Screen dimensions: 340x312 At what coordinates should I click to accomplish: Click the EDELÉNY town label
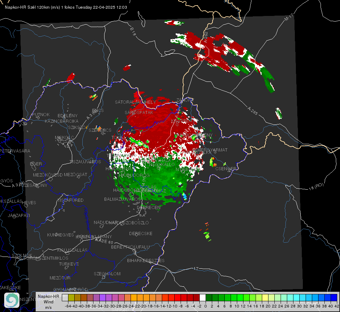click(x=67, y=116)
